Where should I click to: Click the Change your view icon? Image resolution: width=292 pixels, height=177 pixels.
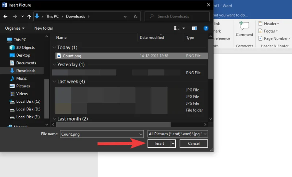pyautogui.click(x=177, y=28)
